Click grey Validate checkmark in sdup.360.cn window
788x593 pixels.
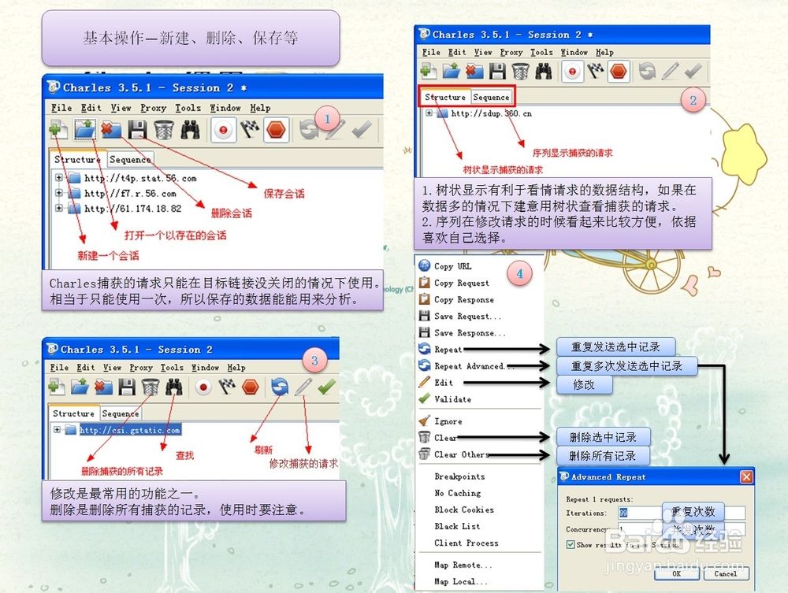point(693,72)
